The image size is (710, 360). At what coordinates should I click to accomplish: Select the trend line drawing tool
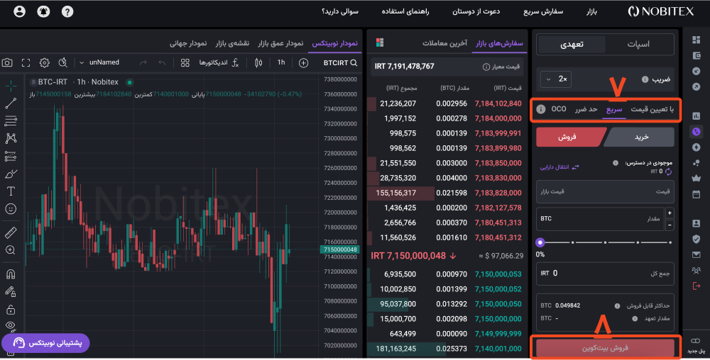[x=11, y=103]
